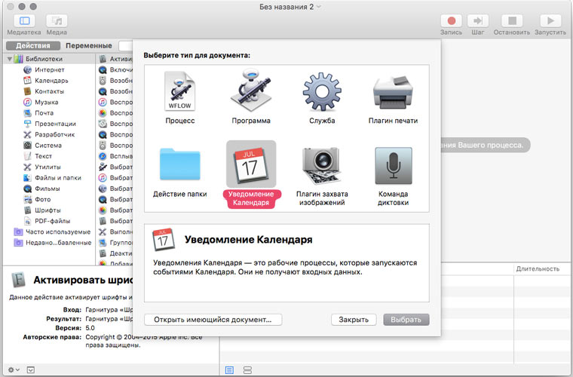Switch to the Действия tab
The height and width of the screenshot is (377, 573).
(x=33, y=46)
